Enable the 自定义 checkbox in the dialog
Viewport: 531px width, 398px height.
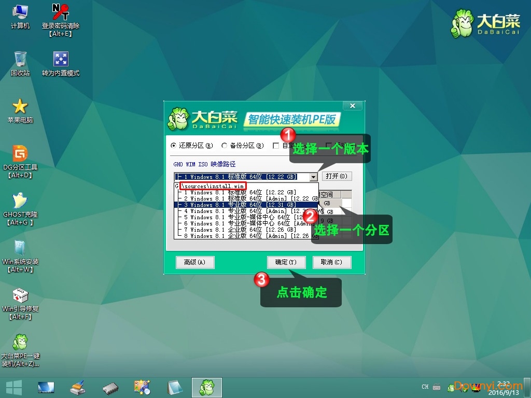[x=276, y=146]
